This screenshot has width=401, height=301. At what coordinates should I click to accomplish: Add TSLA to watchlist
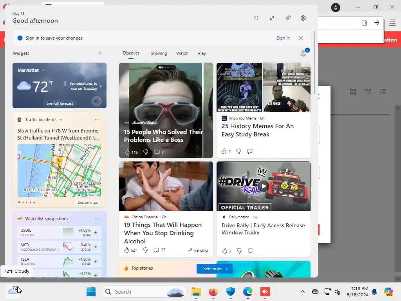pyautogui.click(x=96, y=261)
